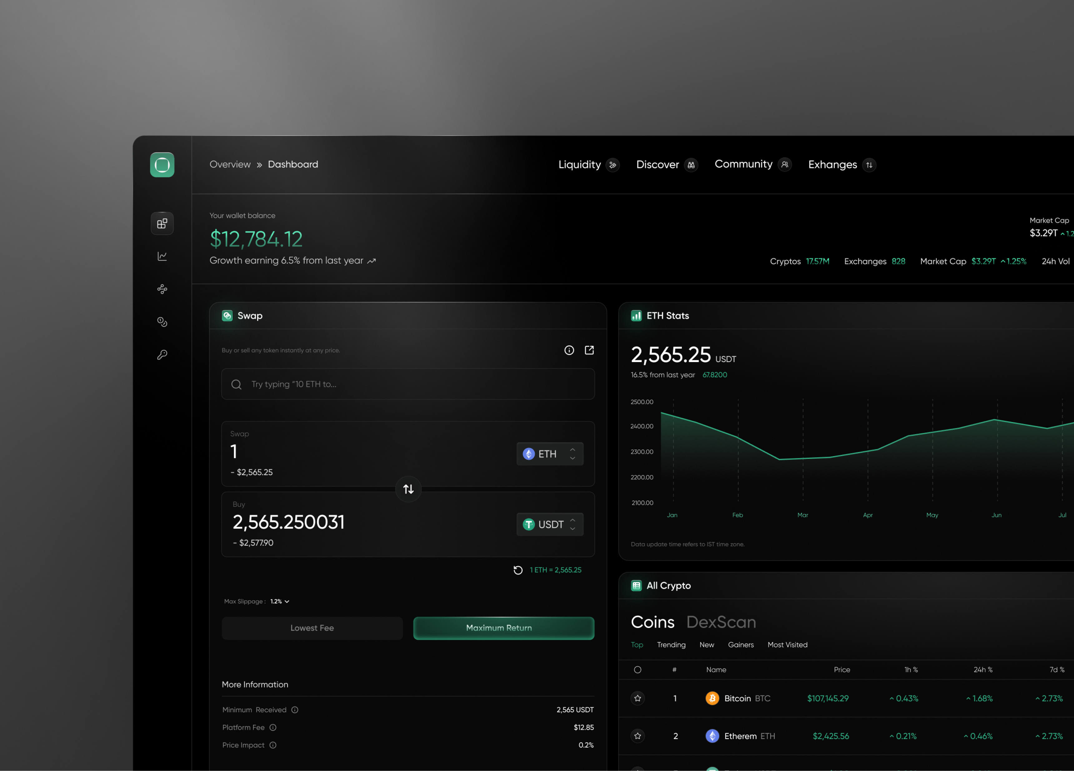Click the green app logo icon
This screenshot has height=771, width=1074.
[x=162, y=165]
